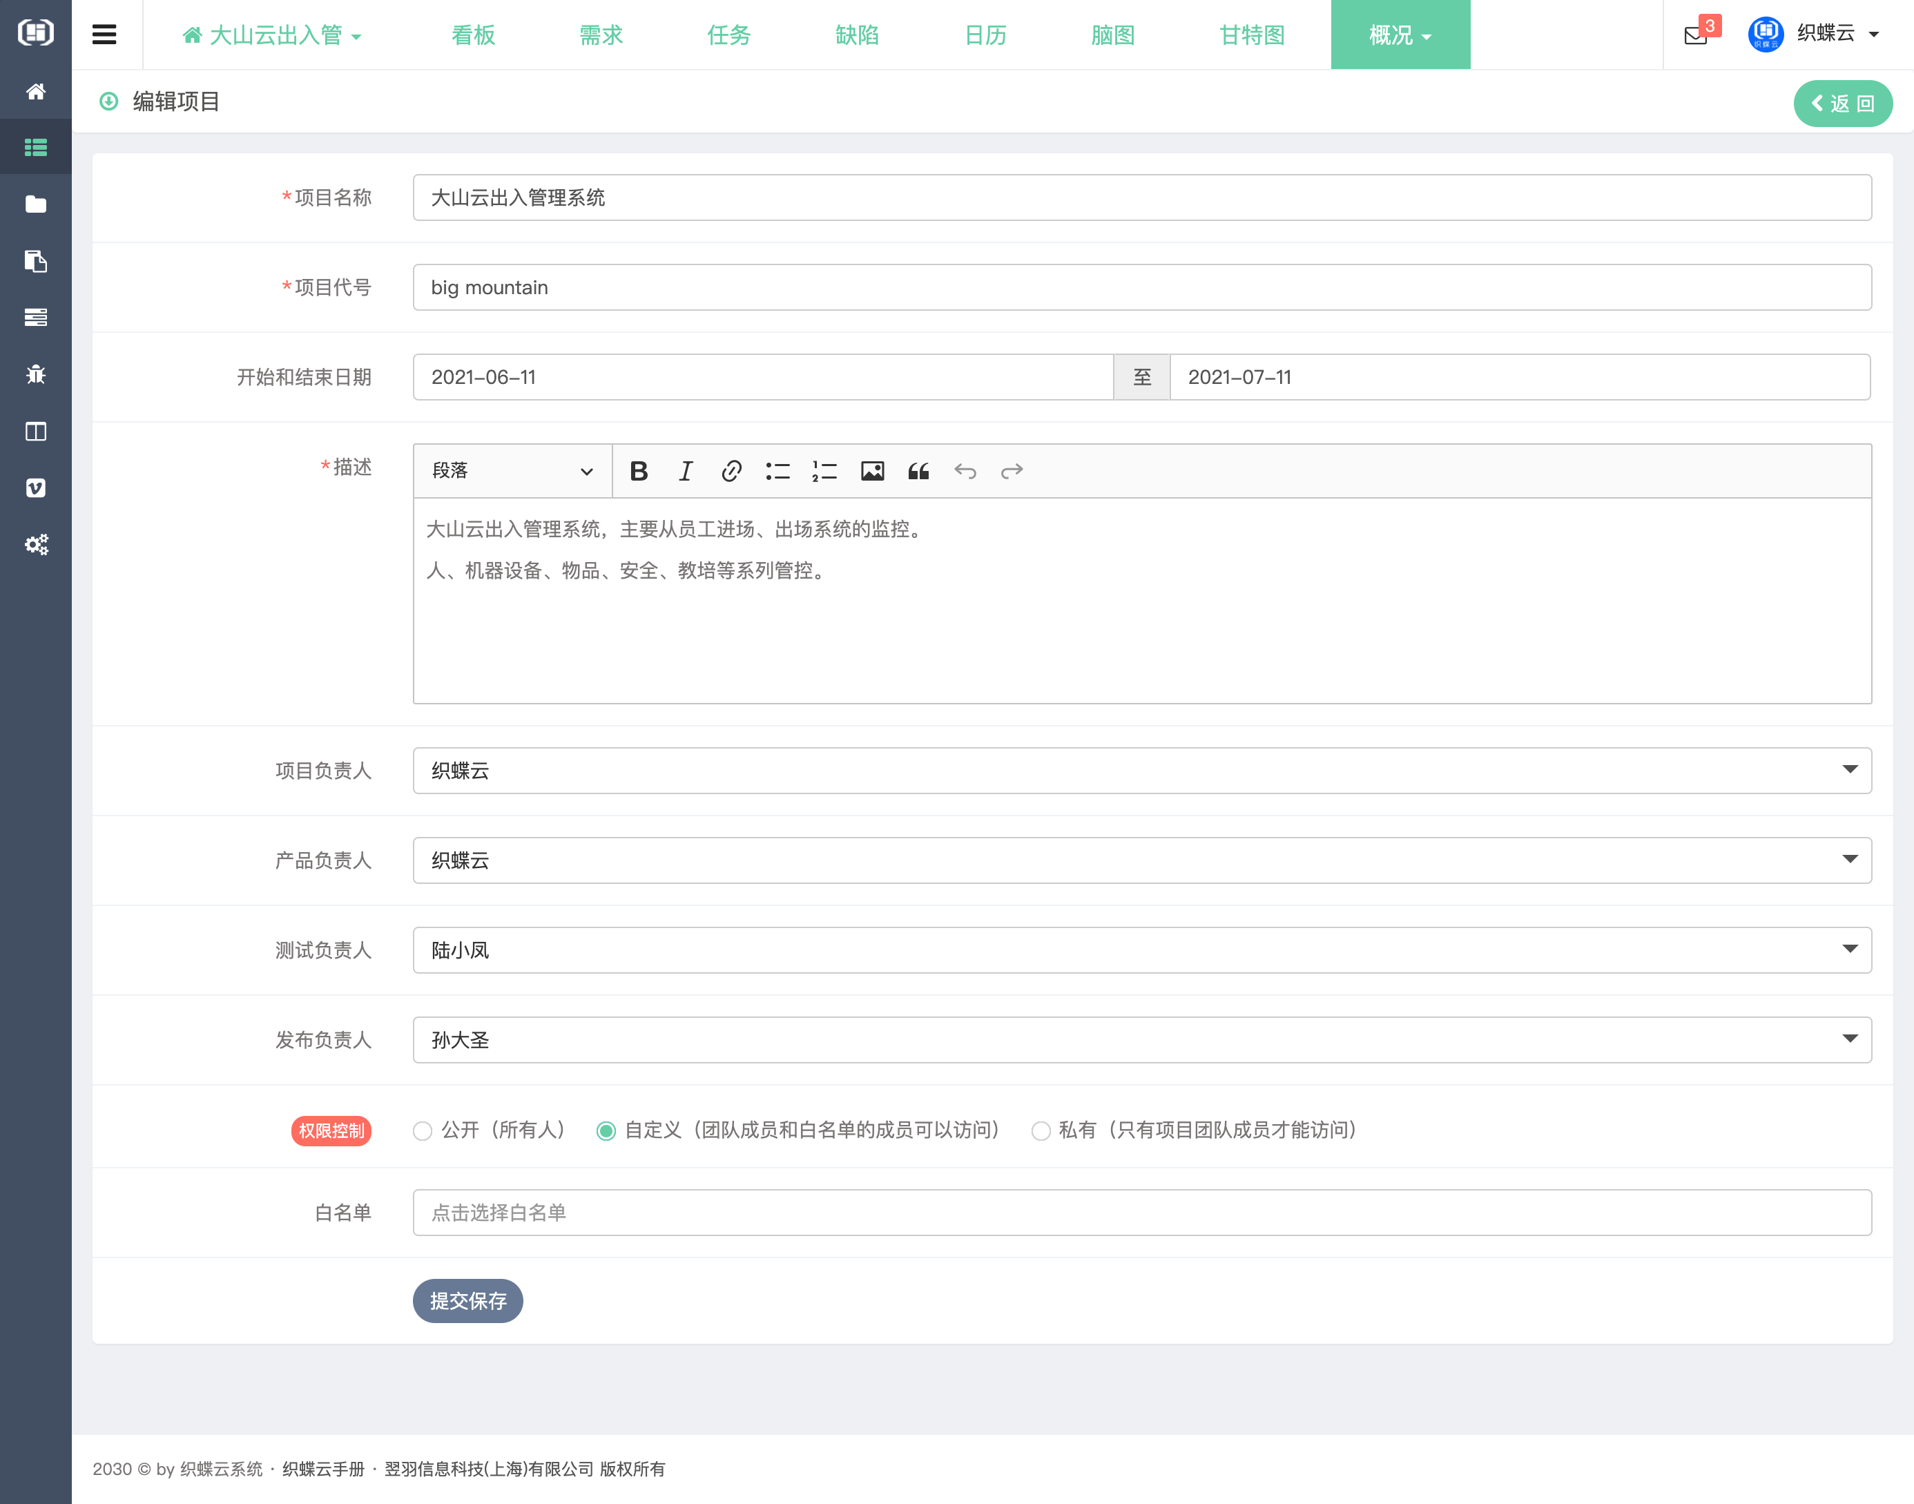The image size is (1914, 1504).
Task: Open the bug icon in the sidebar
Action: 35,374
